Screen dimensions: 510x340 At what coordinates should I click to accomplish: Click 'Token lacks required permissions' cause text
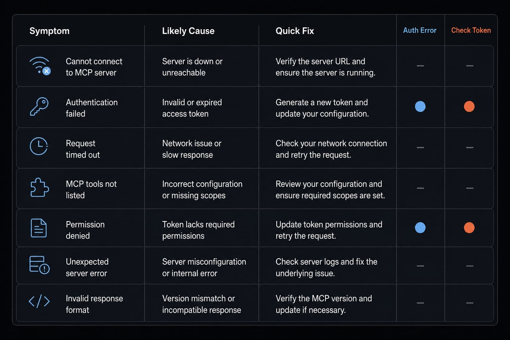click(x=198, y=230)
